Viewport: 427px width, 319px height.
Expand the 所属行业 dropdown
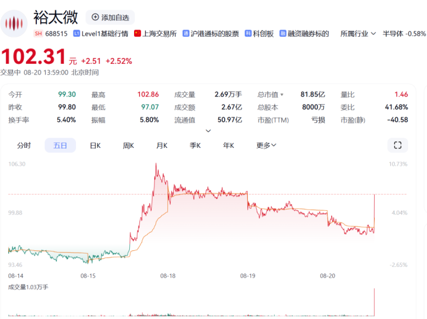click(358, 34)
